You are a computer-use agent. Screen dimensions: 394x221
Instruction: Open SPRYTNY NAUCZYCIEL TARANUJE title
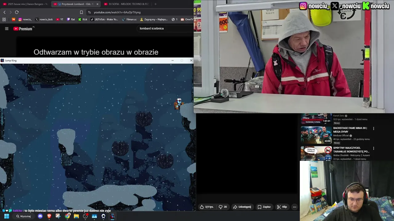tap(351, 150)
